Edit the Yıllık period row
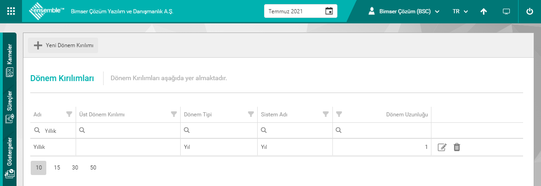This screenshot has height=186, width=541. pyautogui.click(x=442, y=147)
